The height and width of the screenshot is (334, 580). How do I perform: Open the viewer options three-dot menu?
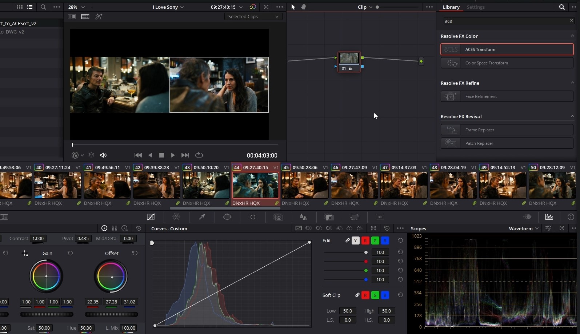coord(280,7)
